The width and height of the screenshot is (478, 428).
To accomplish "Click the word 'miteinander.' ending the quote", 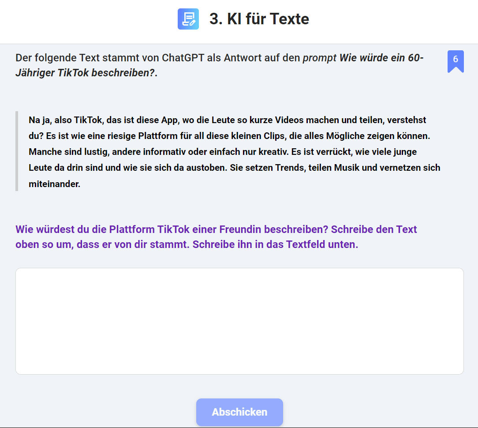I will (54, 184).
